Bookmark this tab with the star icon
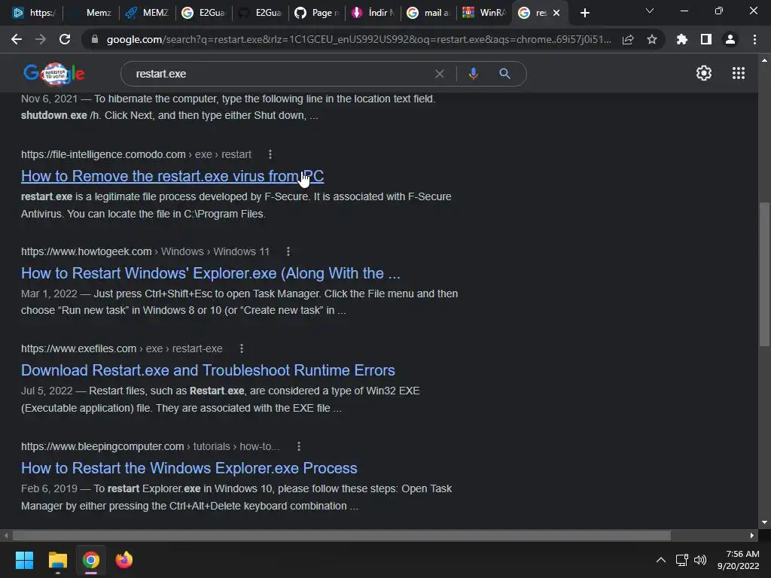This screenshot has height=578, width=771. (x=652, y=39)
